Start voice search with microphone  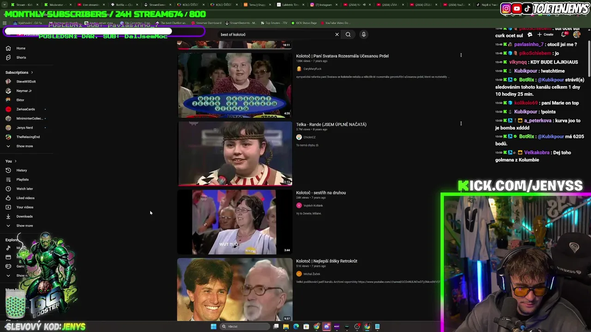(x=364, y=34)
